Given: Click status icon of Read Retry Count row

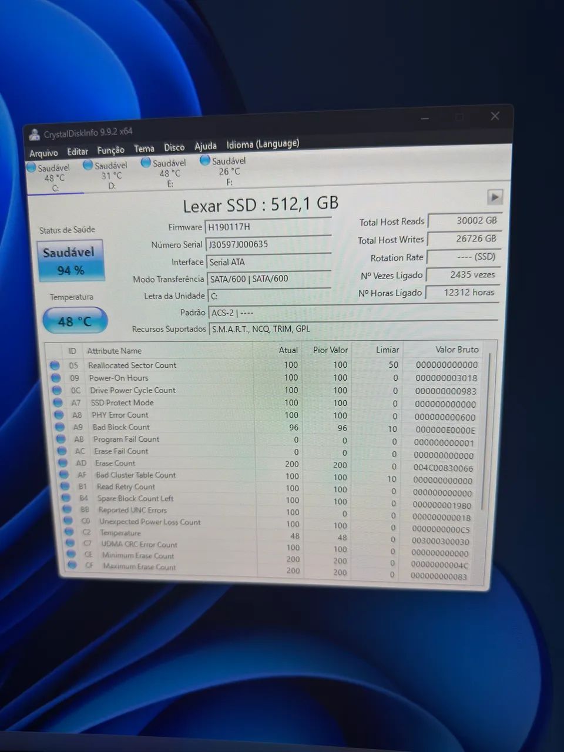Looking at the screenshot, I should coord(66,486).
